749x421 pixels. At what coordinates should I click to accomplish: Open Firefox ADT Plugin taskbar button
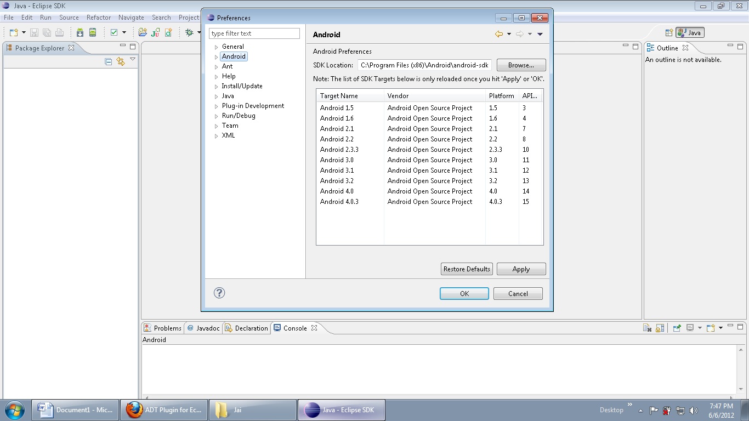click(164, 410)
